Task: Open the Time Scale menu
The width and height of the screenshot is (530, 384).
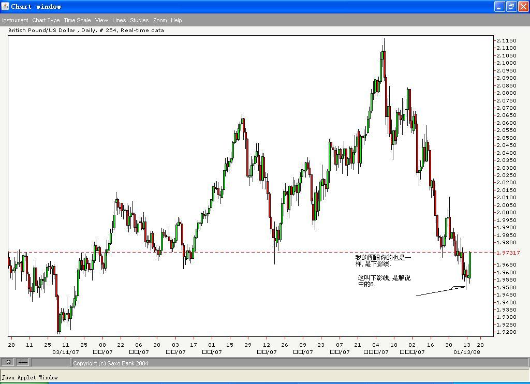Action: coord(77,20)
